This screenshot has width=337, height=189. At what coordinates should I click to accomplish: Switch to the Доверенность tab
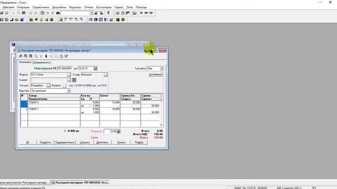[41, 62]
